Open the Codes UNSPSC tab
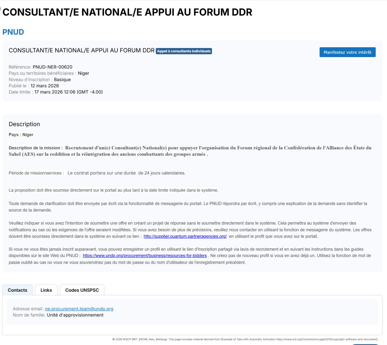 pos(82,290)
